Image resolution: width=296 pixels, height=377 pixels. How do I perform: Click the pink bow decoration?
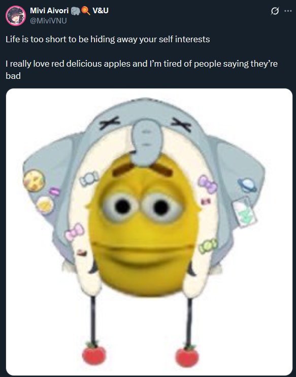coord(75,232)
